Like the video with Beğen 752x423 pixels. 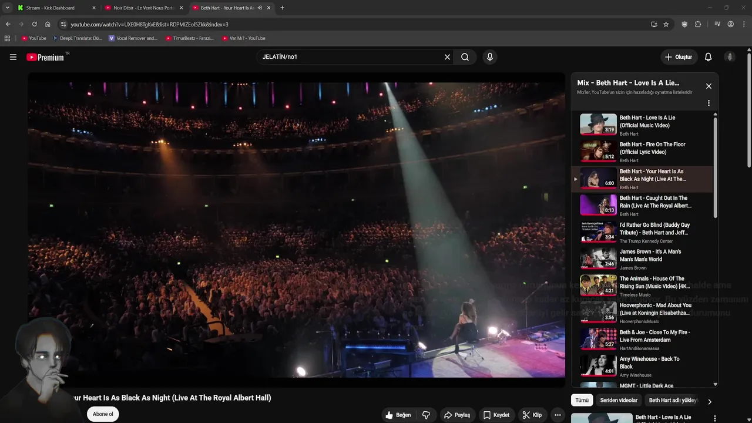click(398, 415)
